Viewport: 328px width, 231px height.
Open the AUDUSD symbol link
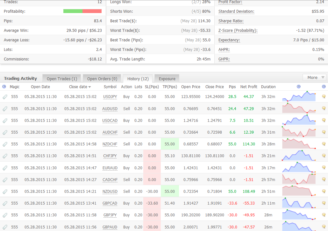point(110,109)
